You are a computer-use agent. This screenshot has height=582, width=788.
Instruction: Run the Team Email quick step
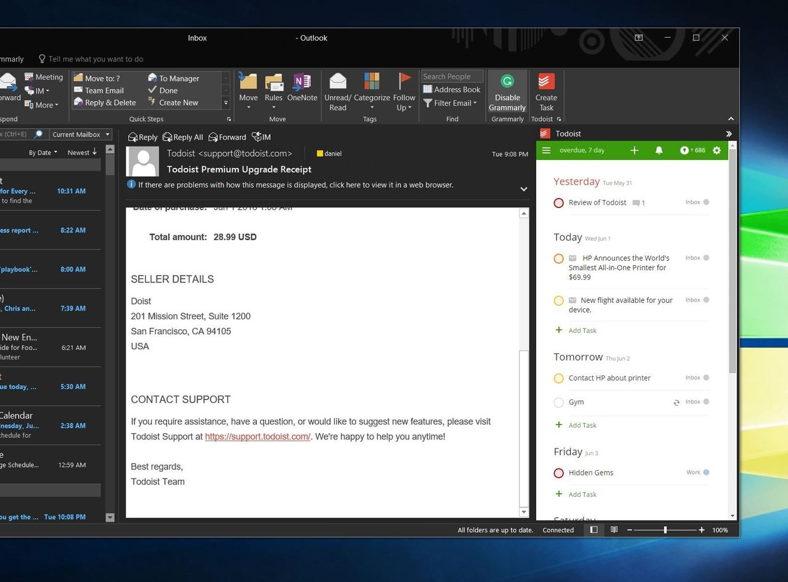pyautogui.click(x=98, y=90)
